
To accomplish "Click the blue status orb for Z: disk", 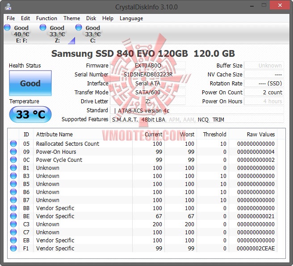I will 43,27.
